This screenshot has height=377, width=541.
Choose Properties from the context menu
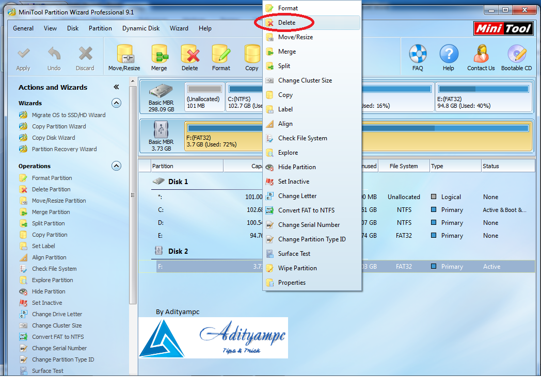pyautogui.click(x=312, y=283)
